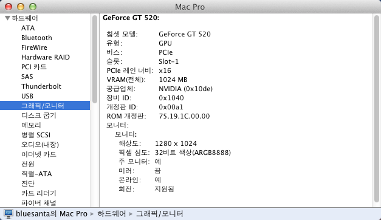This screenshot has width=381, height=220.
Task: Click bluesanta의 Mac Pro in path bar
Action: pyautogui.click(x=52, y=214)
